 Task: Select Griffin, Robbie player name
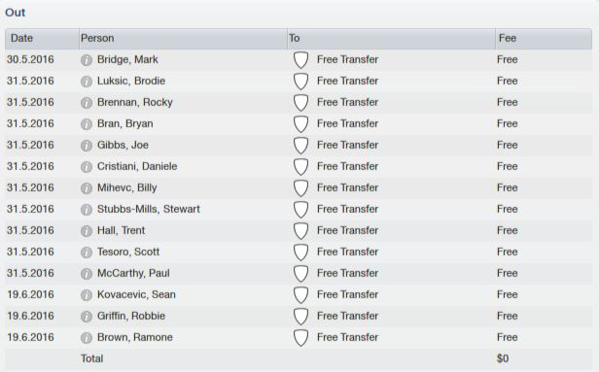131,316
